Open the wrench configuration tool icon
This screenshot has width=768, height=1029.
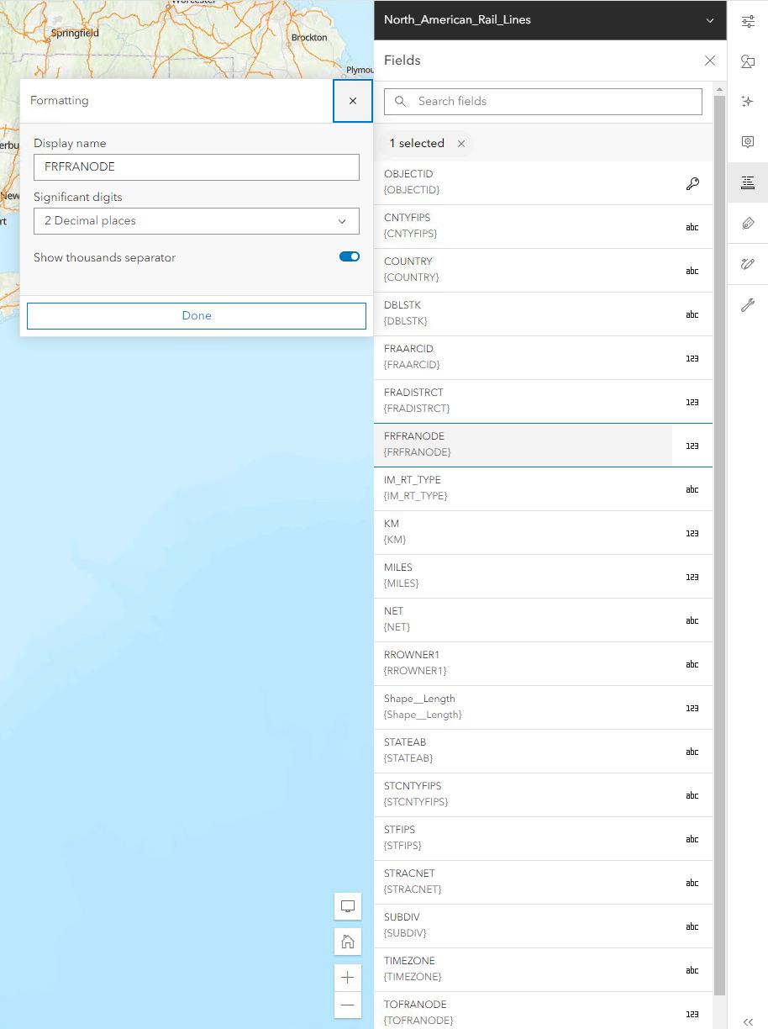(x=747, y=304)
